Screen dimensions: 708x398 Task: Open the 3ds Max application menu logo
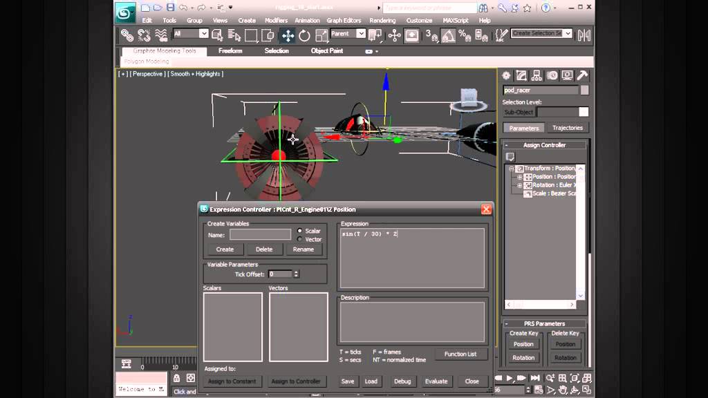click(124, 12)
